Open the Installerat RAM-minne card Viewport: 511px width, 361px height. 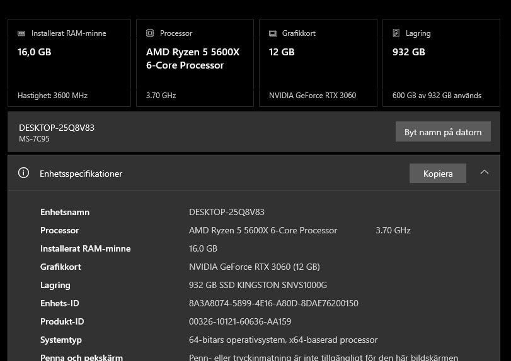[69, 63]
